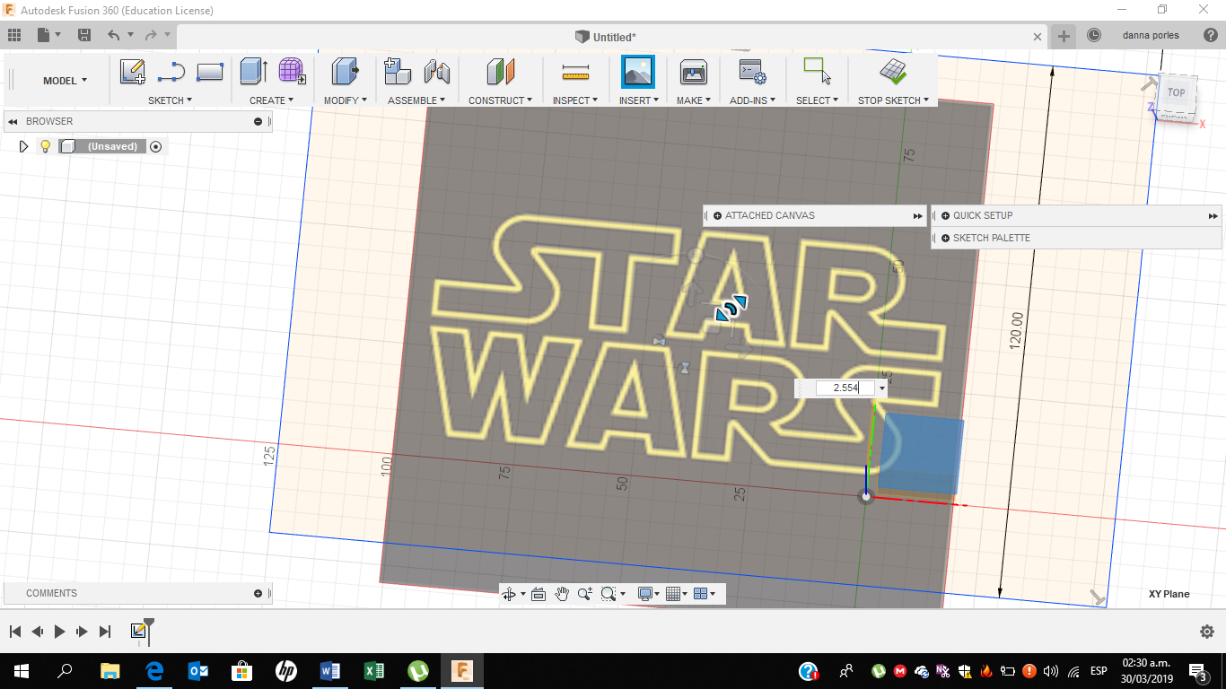Select the Create Sketch tool

click(x=133, y=72)
